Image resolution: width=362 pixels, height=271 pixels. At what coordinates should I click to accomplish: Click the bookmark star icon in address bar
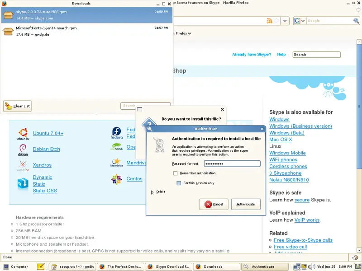pos(276,21)
